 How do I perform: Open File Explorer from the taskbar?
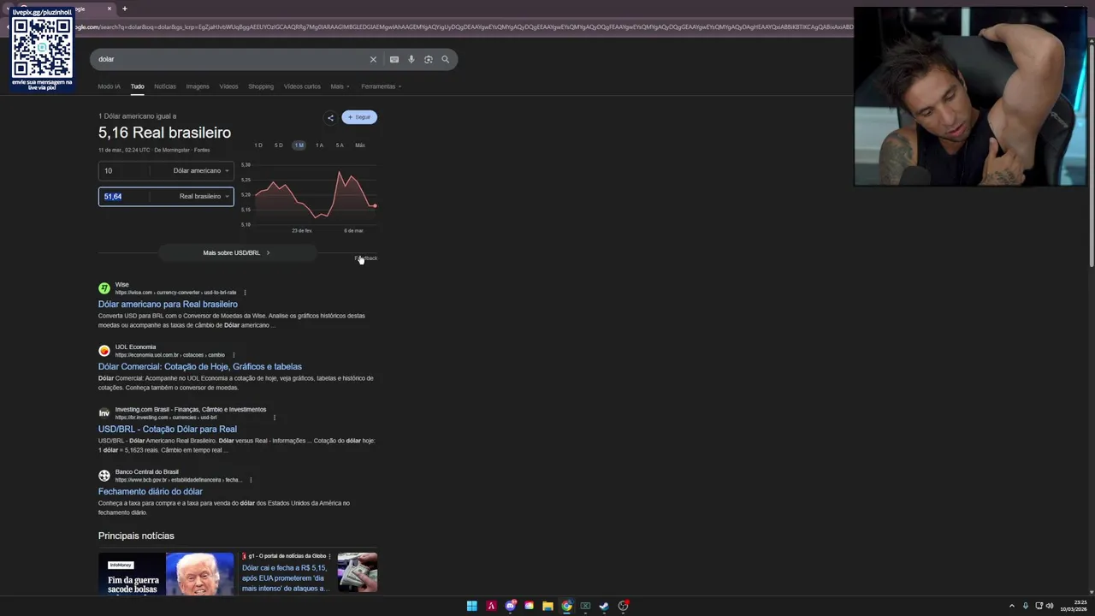[x=547, y=606]
